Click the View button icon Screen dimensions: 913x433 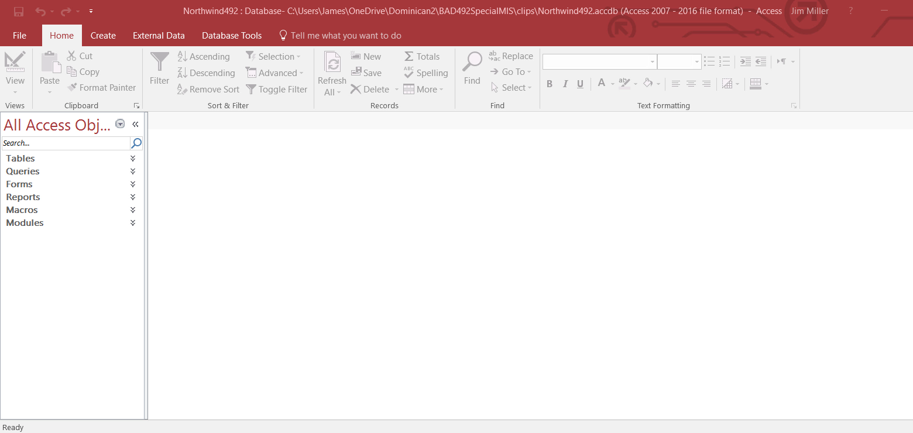(15, 61)
